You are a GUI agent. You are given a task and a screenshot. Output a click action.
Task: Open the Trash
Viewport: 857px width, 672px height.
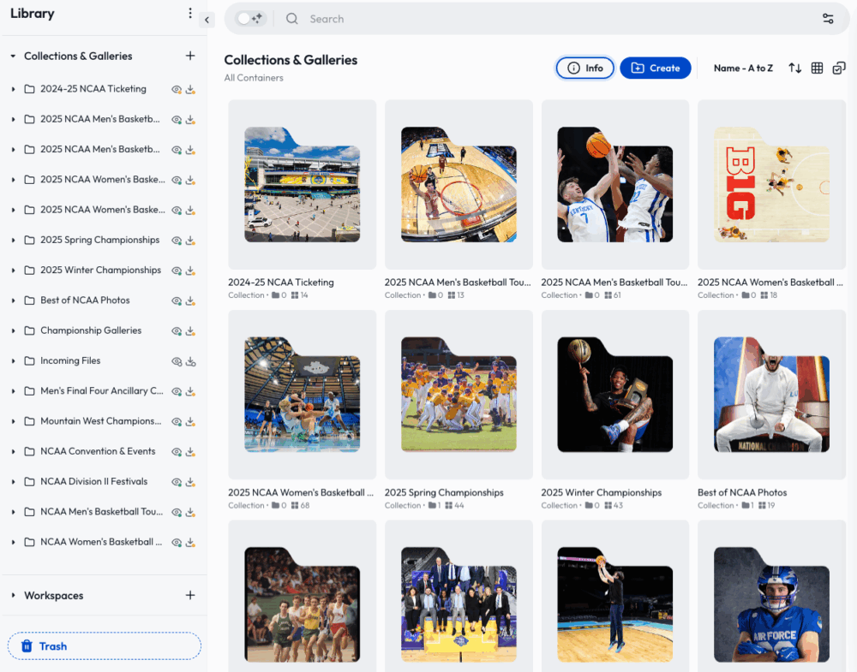[x=104, y=646]
